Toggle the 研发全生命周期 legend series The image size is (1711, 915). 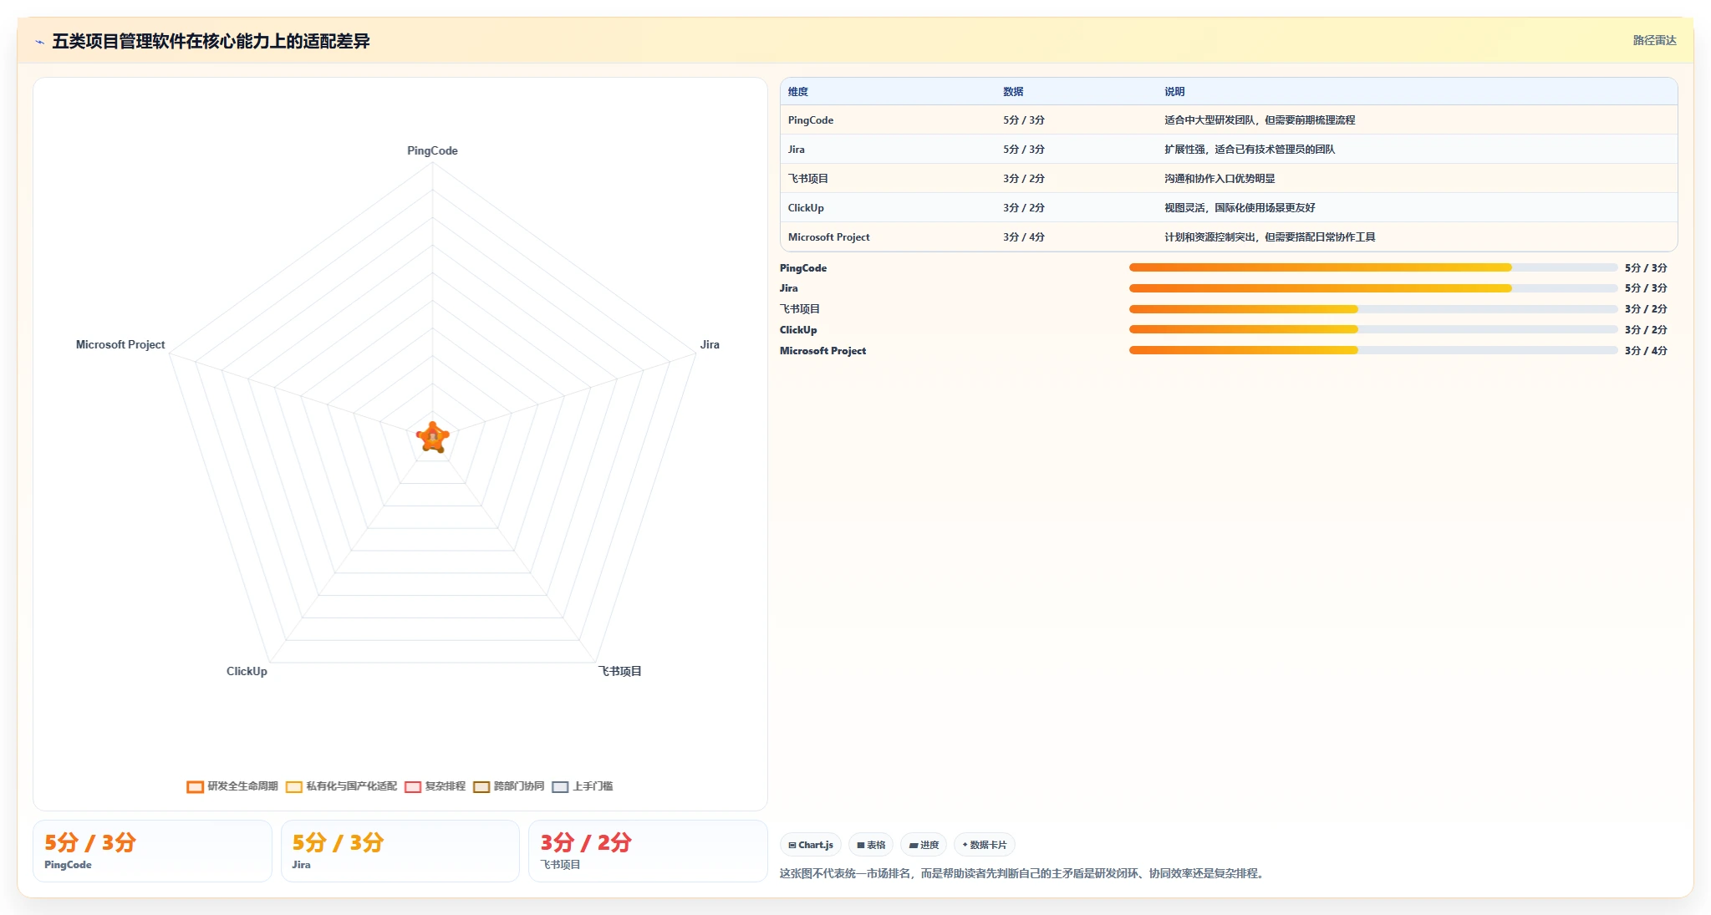point(232,786)
